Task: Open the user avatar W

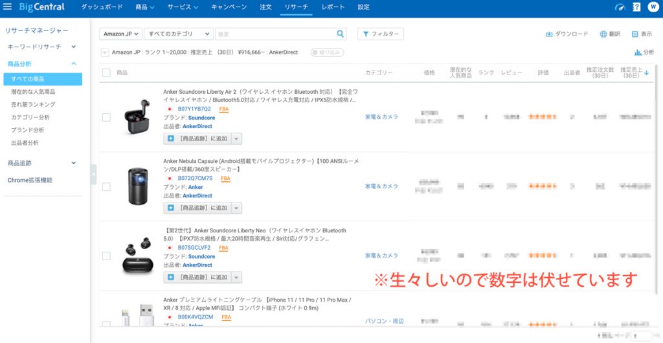Action: pyautogui.click(x=653, y=7)
